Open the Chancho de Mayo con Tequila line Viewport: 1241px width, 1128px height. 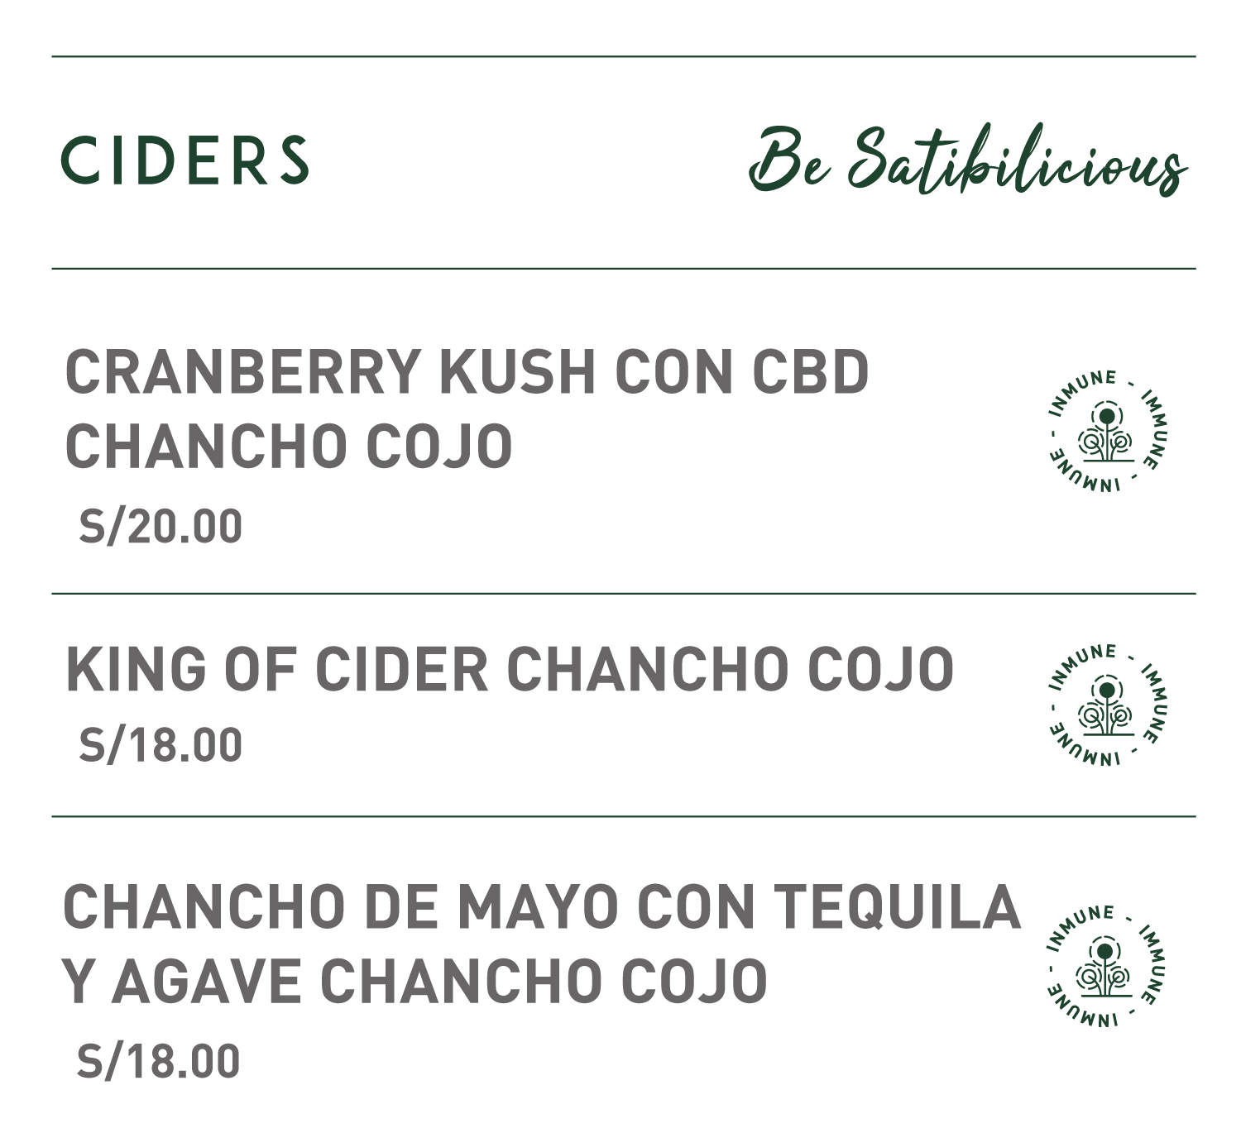(x=542, y=907)
